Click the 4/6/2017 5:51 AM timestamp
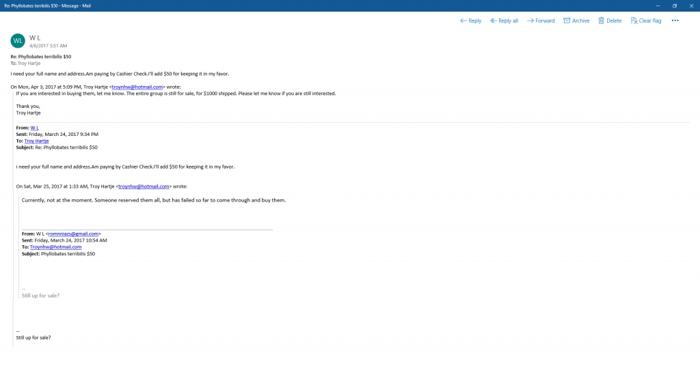700x379 pixels. click(x=49, y=46)
